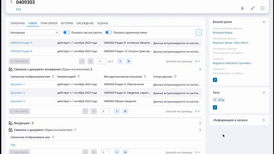Image resolution: width=274 pixels, height=154 pixels.
Task: Collapse the Теги panel
Action: tap(264, 92)
